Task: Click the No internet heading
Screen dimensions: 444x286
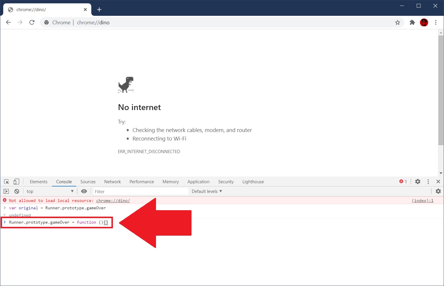Action: point(139,107)
